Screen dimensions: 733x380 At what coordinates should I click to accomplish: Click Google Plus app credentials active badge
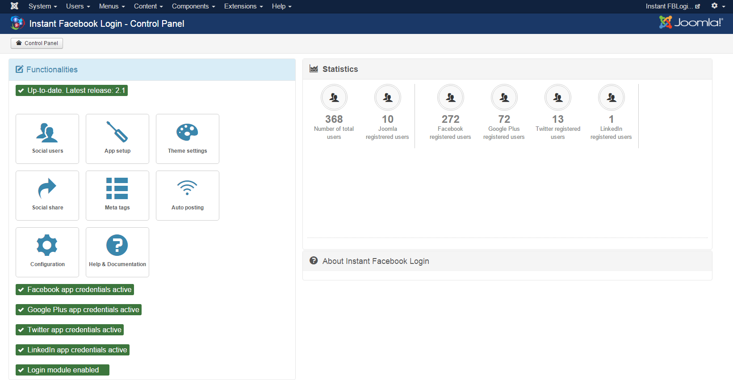pyautogui.click(x=79, y=310)
